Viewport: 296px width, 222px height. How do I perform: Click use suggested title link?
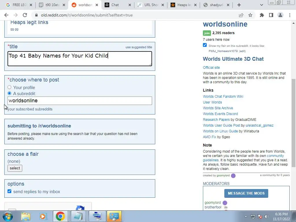point(139,47)
